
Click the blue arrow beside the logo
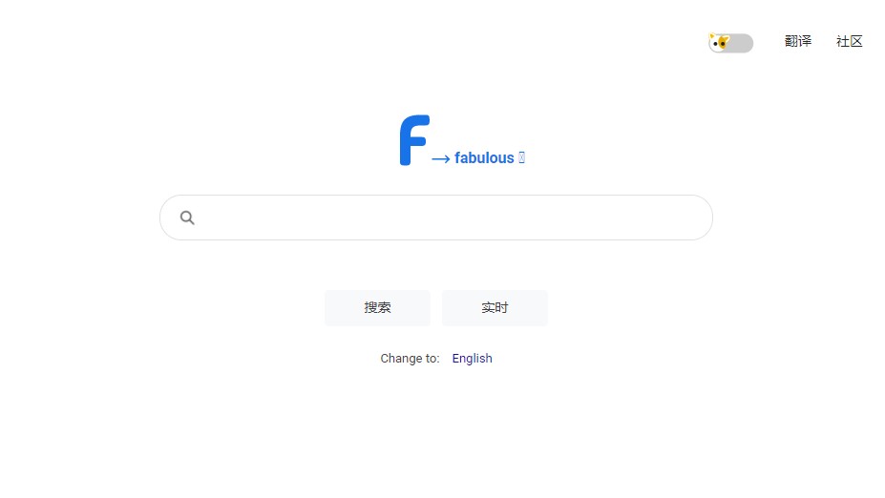440,159
